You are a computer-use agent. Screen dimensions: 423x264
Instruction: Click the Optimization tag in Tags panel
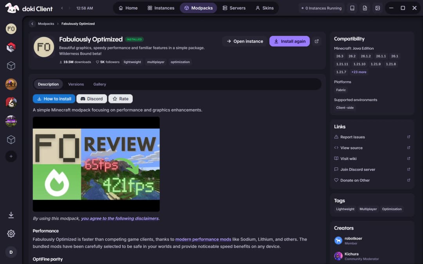(x=392, y=209)
